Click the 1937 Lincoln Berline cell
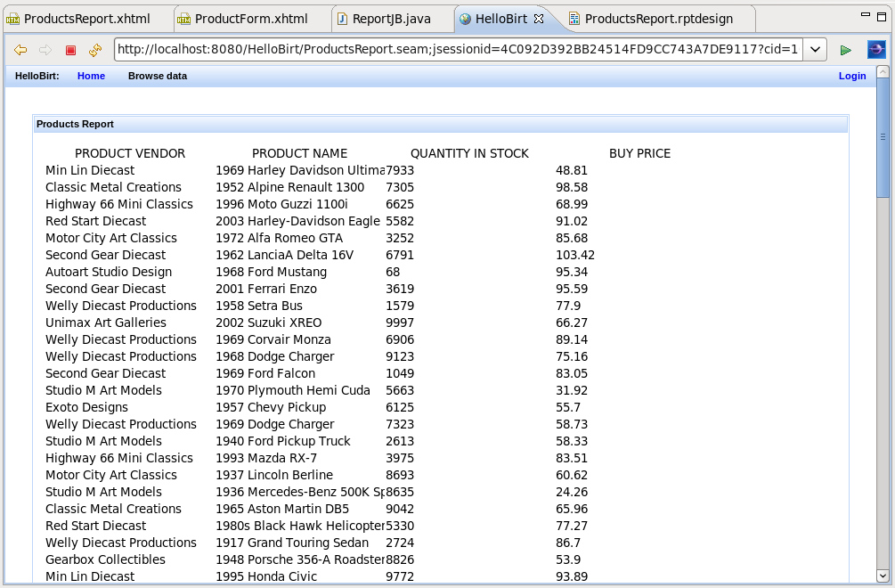 click(x=274, y=476)
